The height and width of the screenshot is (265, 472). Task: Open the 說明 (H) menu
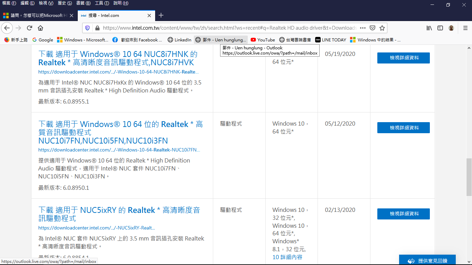coord(121,3)
